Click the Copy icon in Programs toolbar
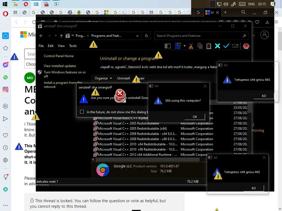The width and height of the screenshot is (282, 211). coord(200,46)
